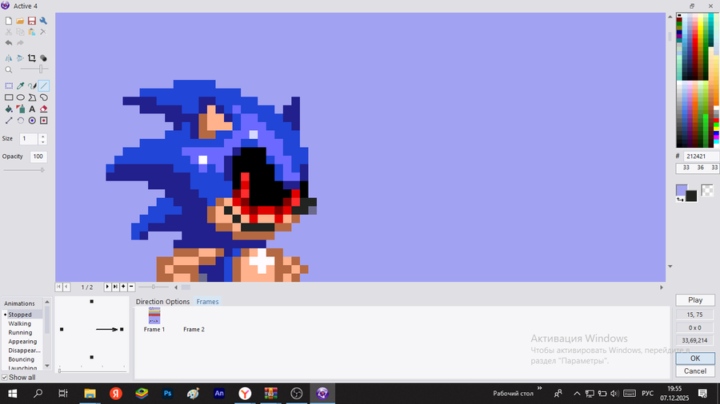
Task: Select the Polygon tool
Action: (x=32, y=97)
